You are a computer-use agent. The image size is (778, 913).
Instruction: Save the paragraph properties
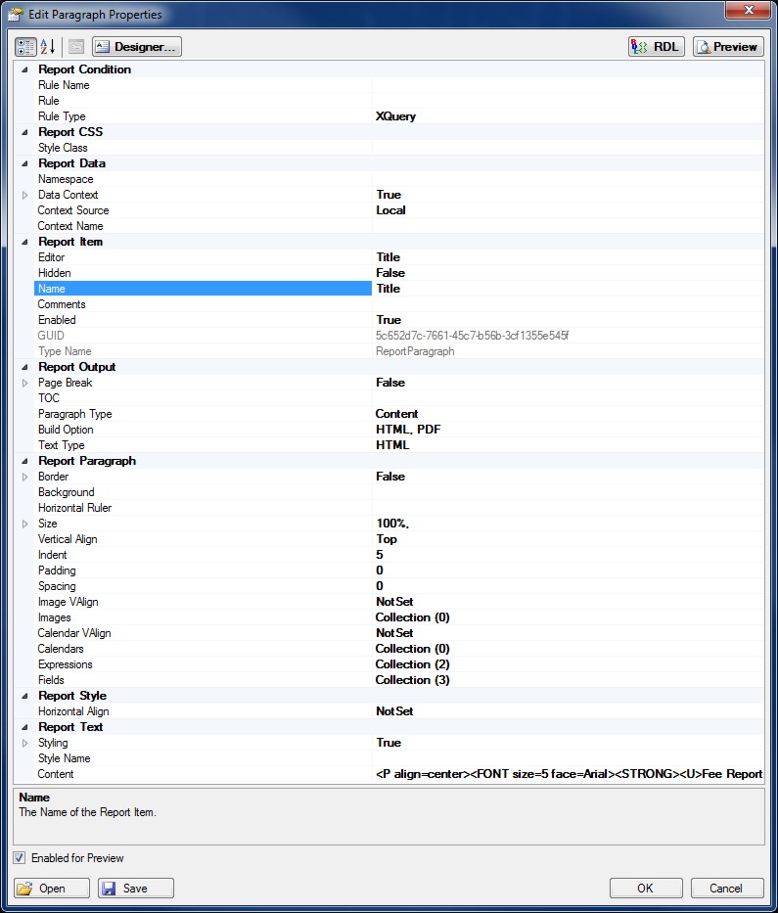coord(136,888)
